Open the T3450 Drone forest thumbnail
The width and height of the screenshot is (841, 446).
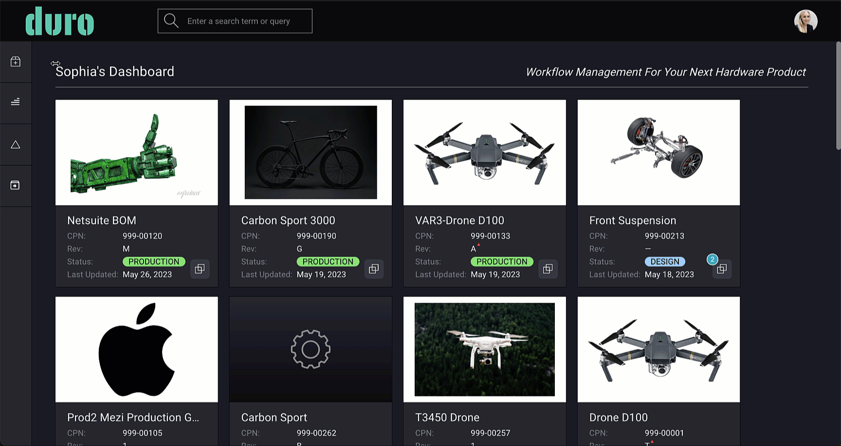(484, 349)
